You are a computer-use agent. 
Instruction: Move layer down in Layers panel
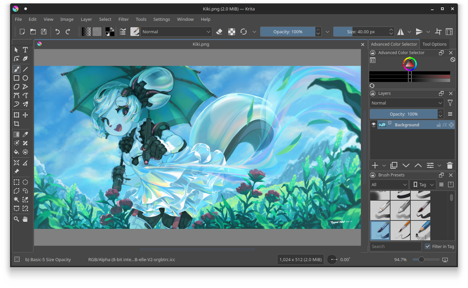click(406, 165)
